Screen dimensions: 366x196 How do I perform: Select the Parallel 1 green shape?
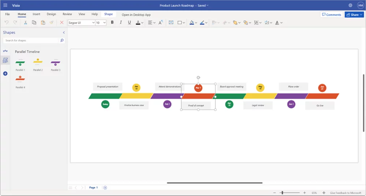point(20,65)
